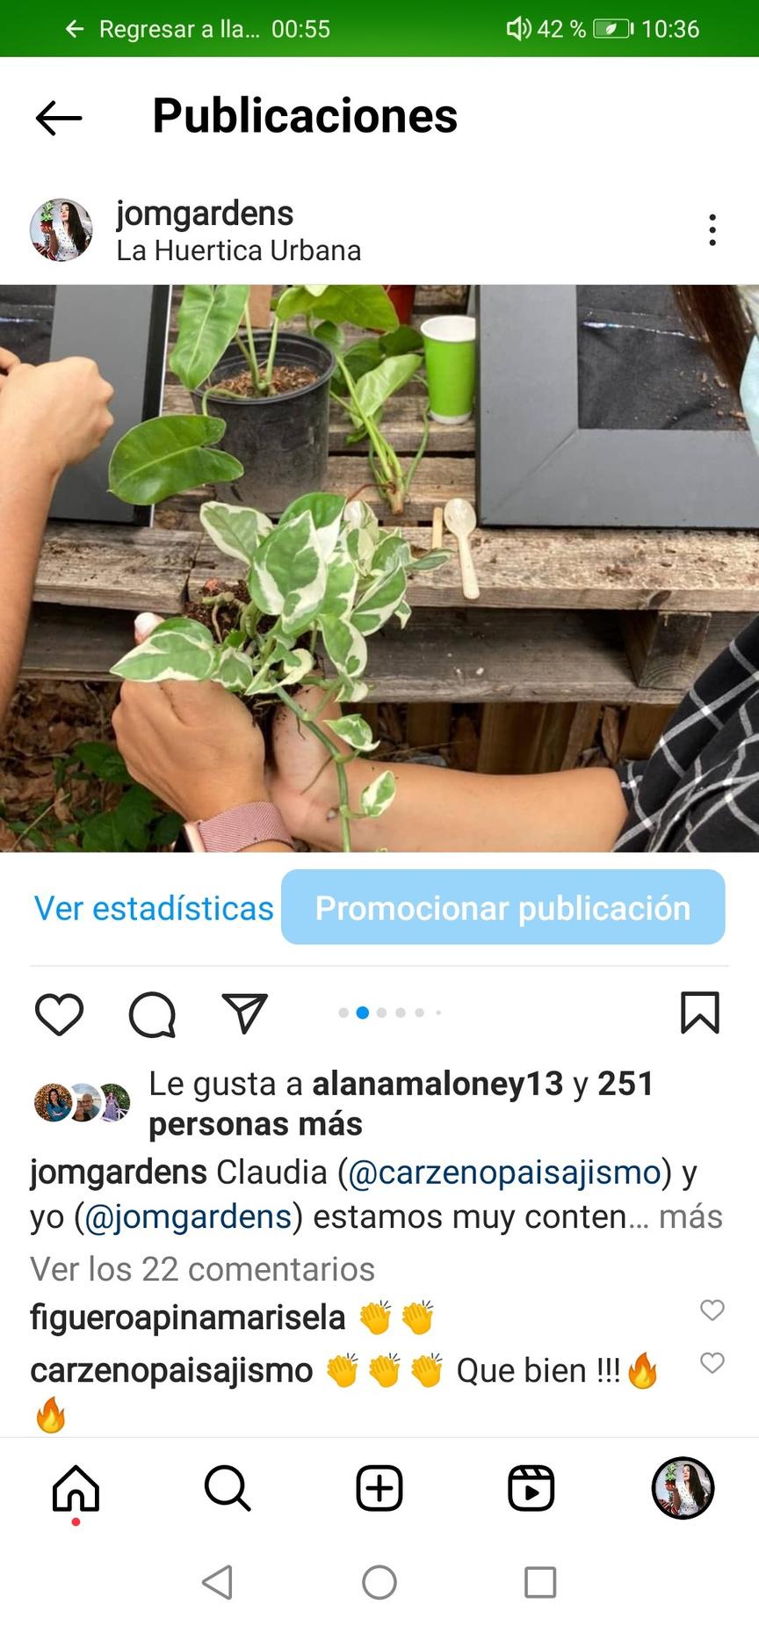Expand the caption by tapping más
The image size is (759, 1626).
tap(691, 1217)
